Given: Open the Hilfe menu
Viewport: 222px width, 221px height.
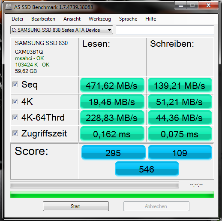Looking at the screenshot, I should tap(150, 19).
